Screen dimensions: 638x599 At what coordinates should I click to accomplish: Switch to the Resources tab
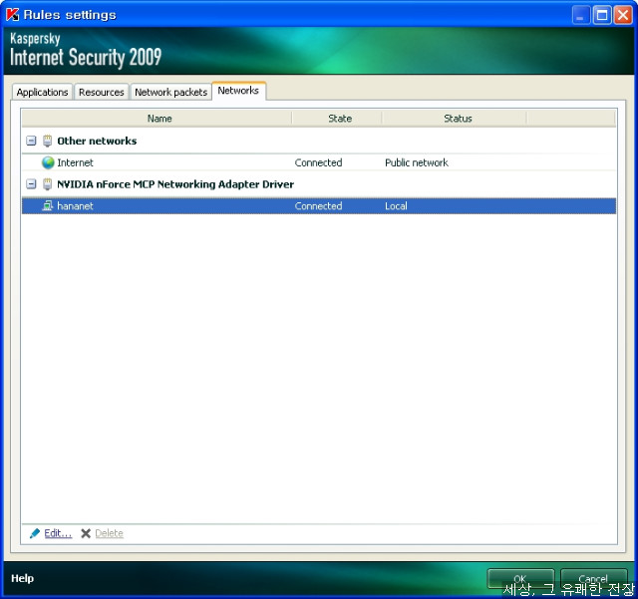click(x=102, y=92)
